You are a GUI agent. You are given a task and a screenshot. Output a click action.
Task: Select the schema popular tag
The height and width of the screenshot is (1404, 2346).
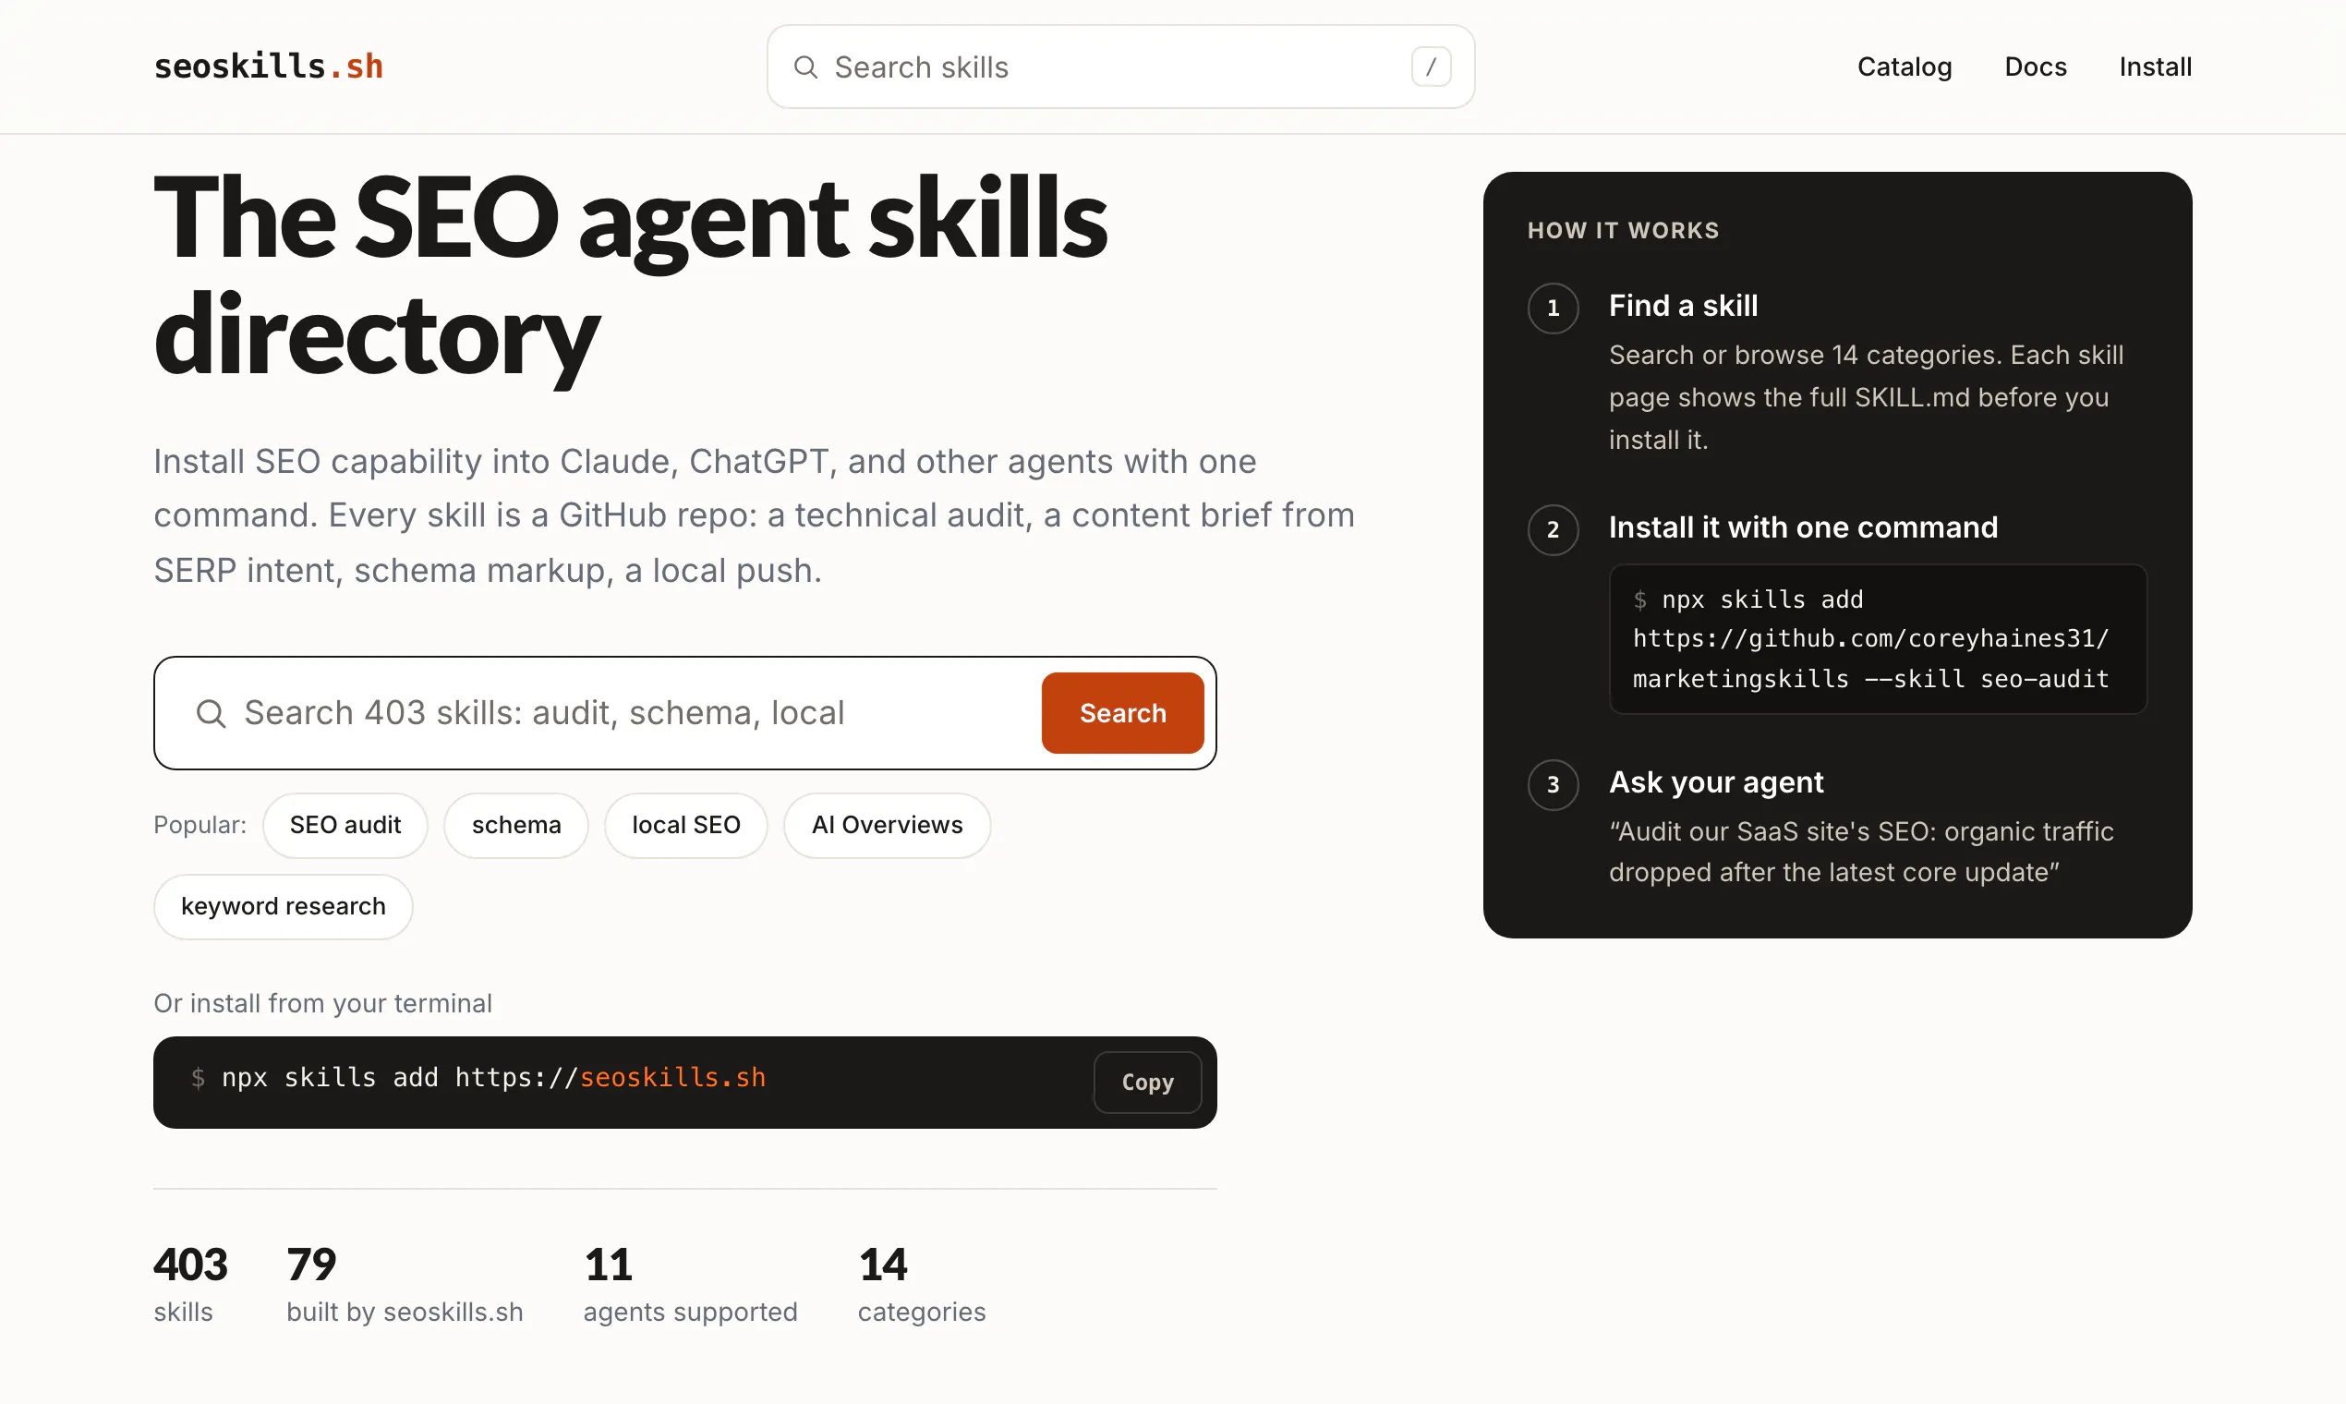coord(516,825)
